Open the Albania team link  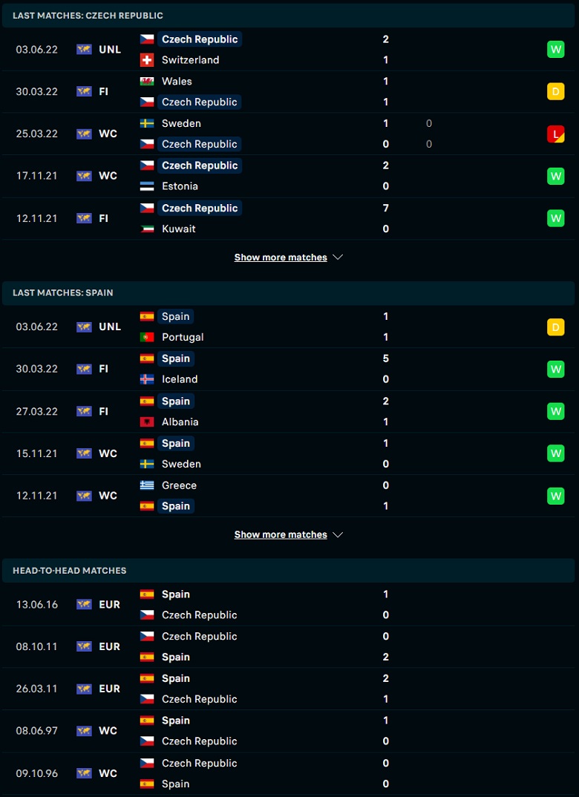tap(180, 422)
